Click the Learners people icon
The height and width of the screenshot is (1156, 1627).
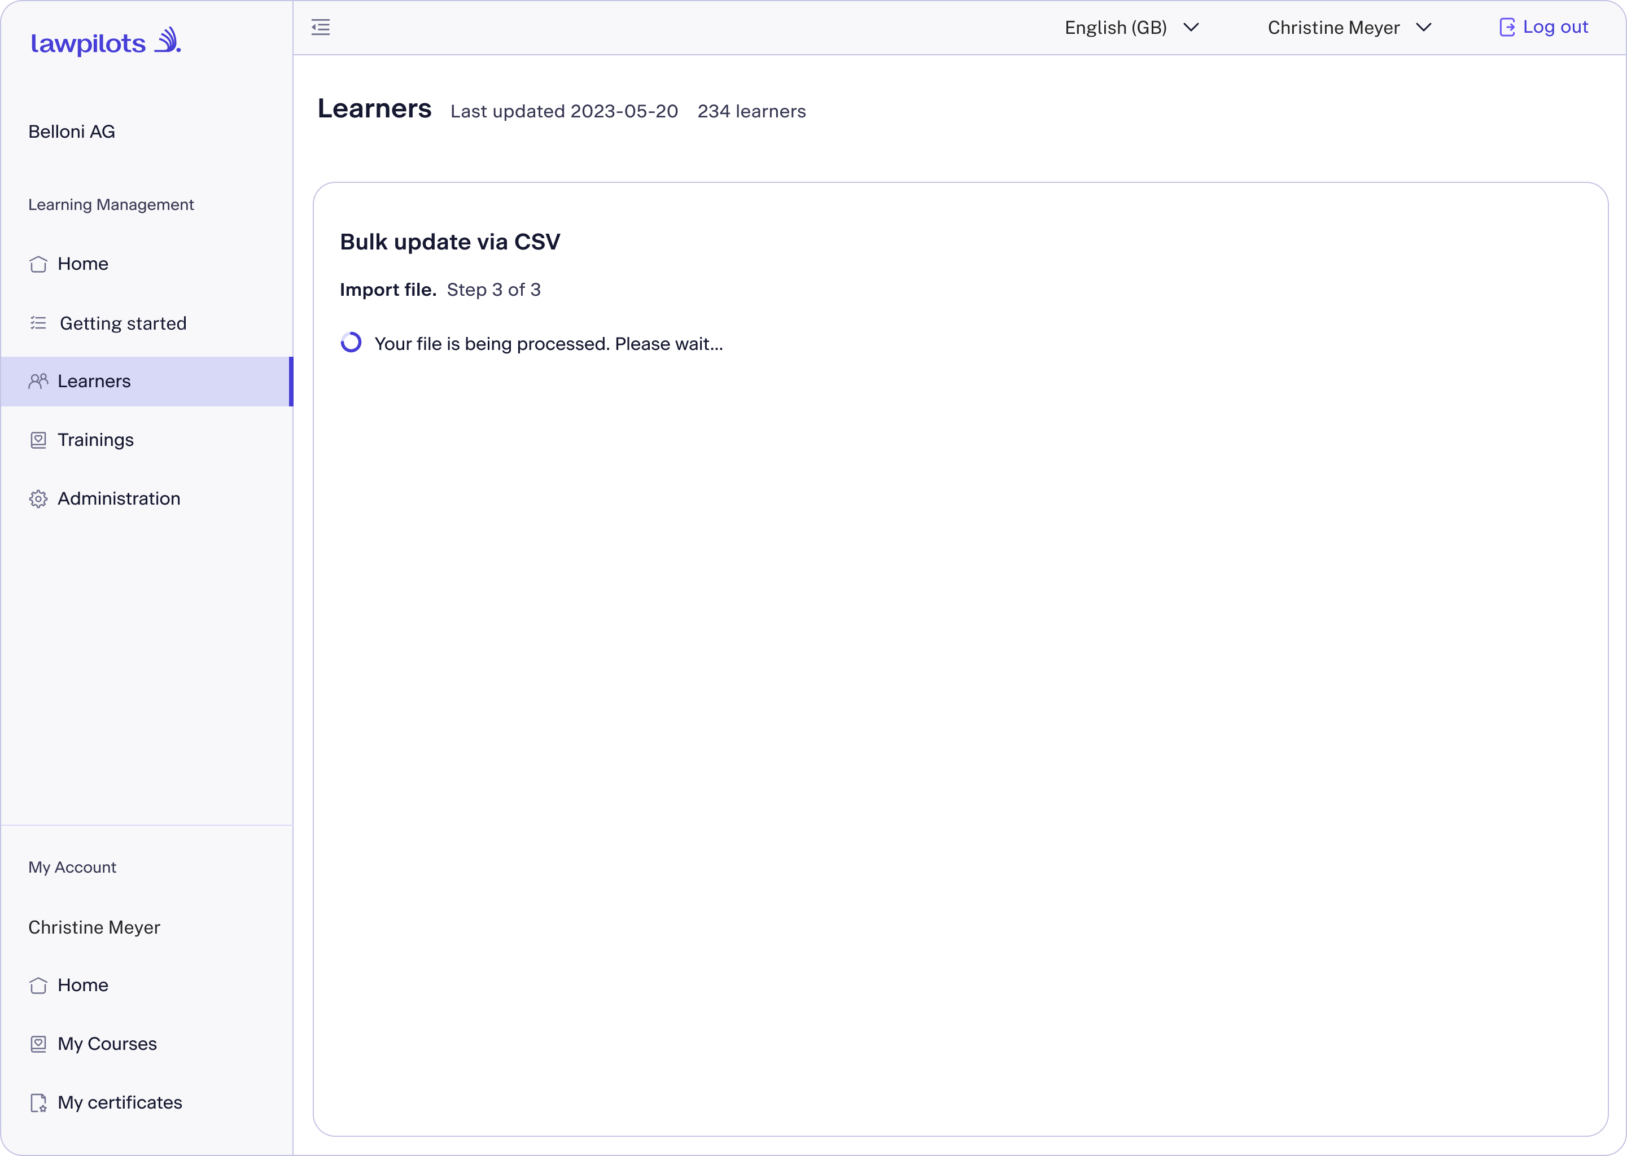pos(38,382)
